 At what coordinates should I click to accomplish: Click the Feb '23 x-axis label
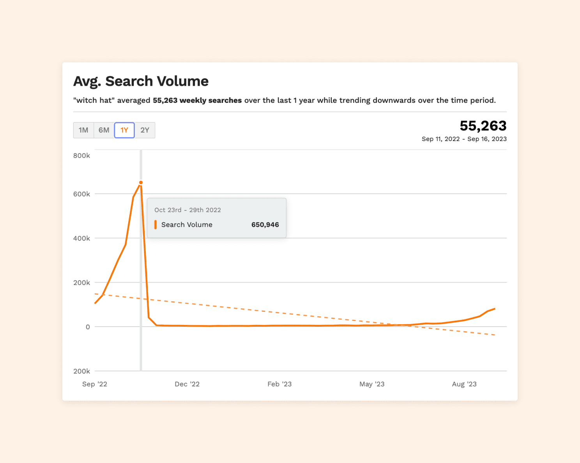point(279,384)
